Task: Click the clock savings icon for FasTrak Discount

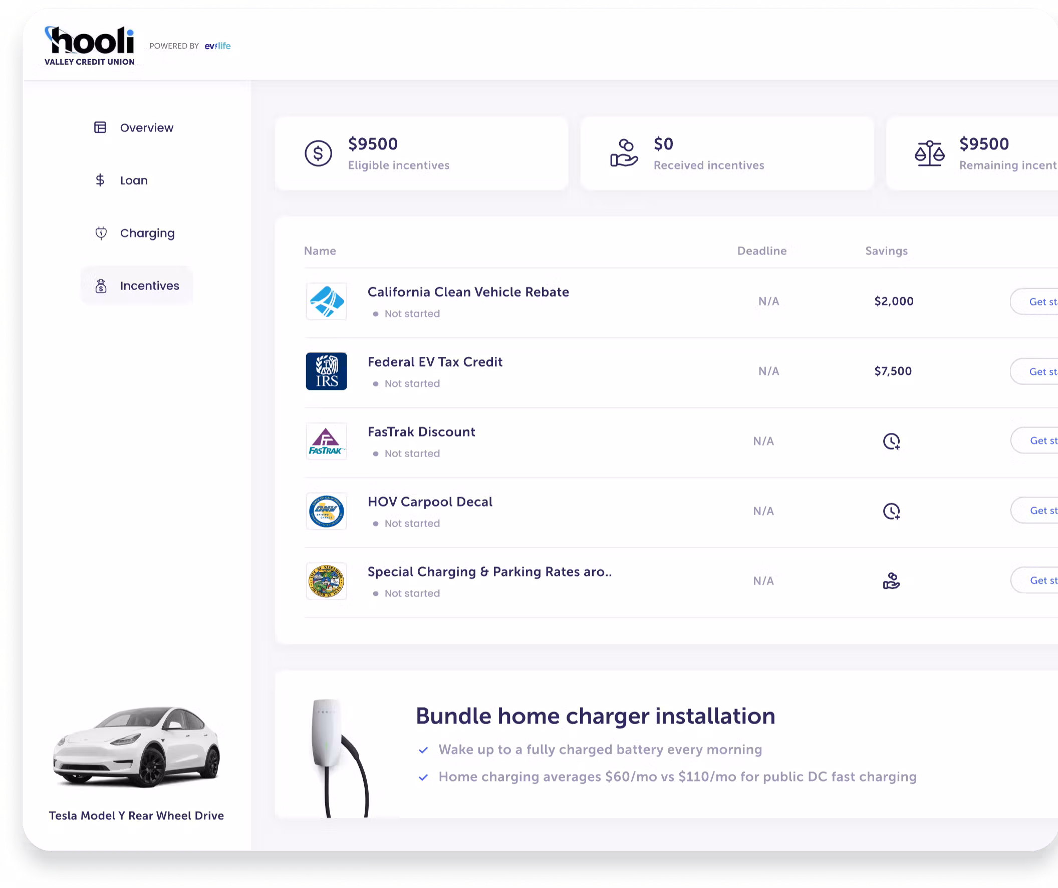Action: coord(891,441)
